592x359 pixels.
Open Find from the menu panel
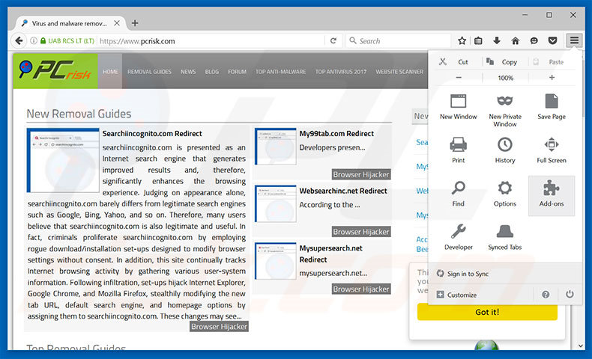[x=459, y=194]
